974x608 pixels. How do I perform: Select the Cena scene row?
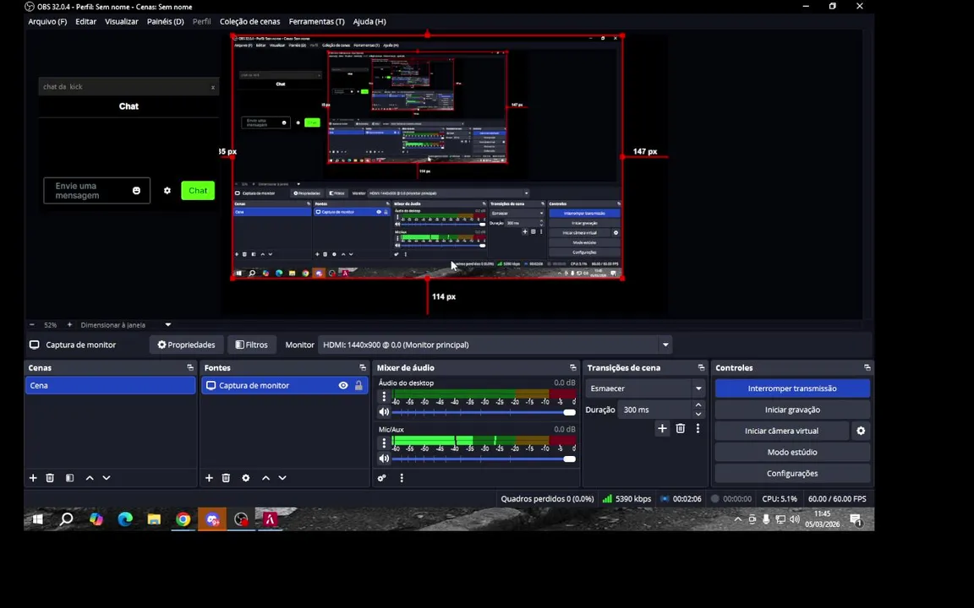tap(111, 385)
